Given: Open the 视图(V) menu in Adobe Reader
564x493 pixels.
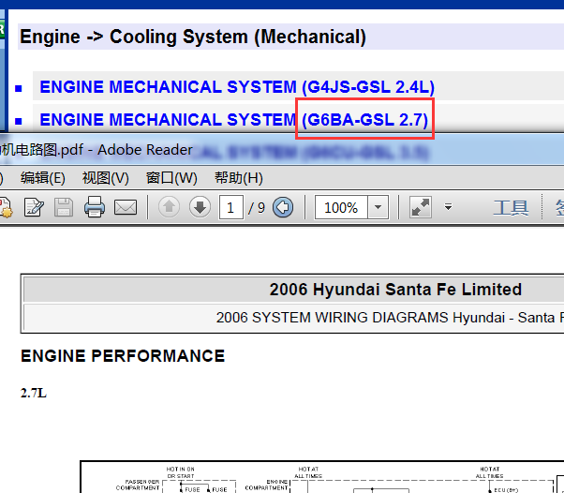Looking at the screenshot, I should pyautogui.click(x=105, y=178).
